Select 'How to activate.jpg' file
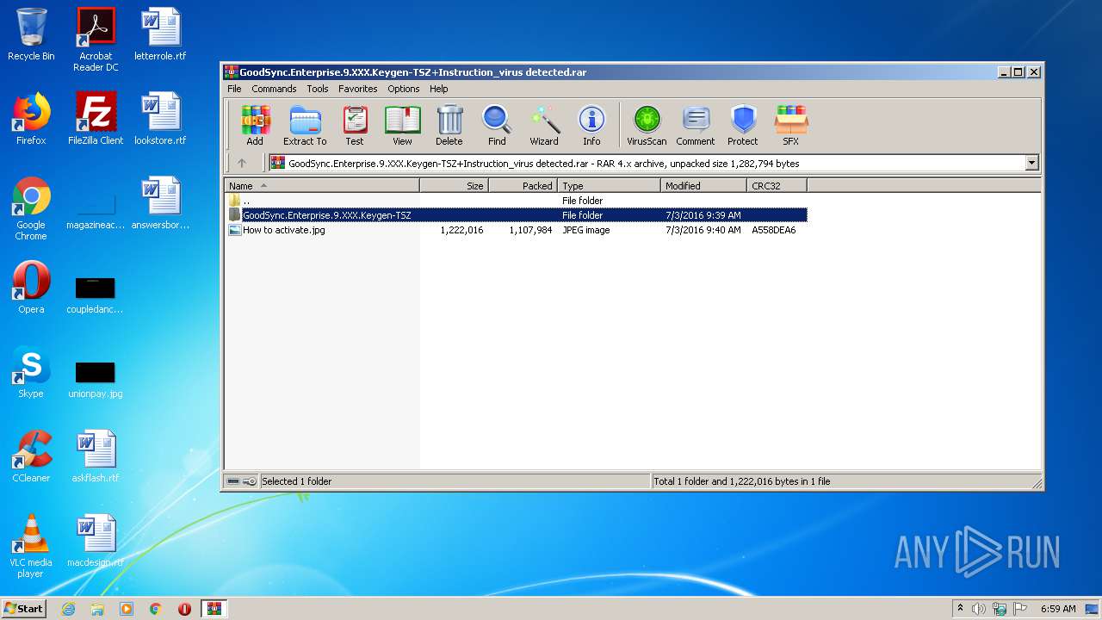The width and height of the screenshot is (1102, 620). (517, 230)
